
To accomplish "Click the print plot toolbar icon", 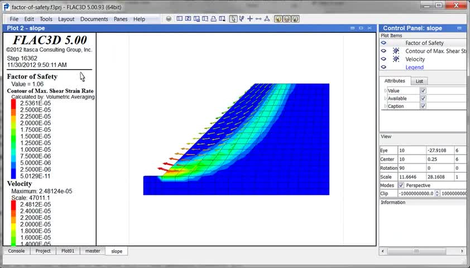I will click(x=213, y=19).
